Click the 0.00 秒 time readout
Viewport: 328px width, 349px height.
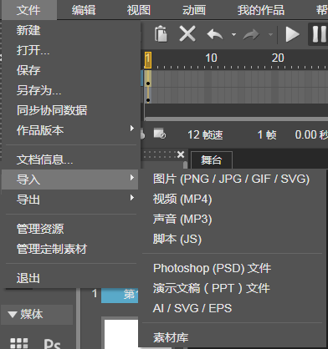point(311,134)
